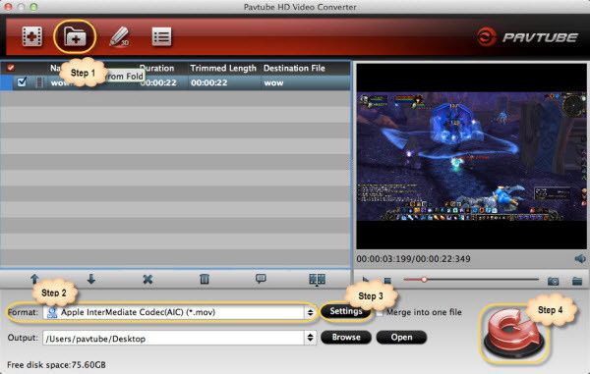Mute audio with the speaker icon
The width and height of the screenshot is (590, 374).
point(580,259)
